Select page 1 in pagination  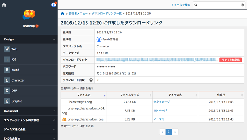tap(169, 132)
